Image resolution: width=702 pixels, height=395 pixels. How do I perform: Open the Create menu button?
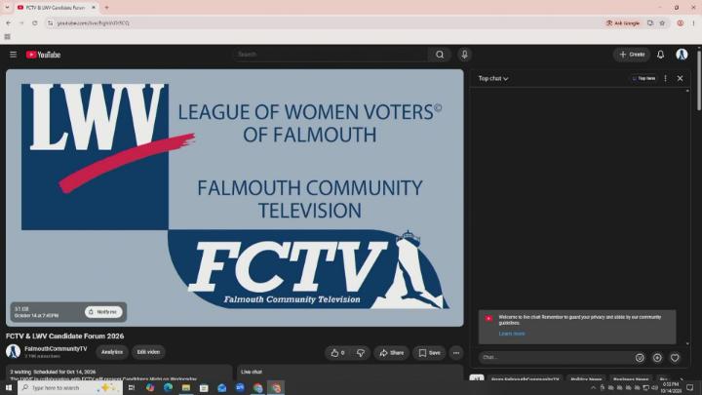(632, 55)
